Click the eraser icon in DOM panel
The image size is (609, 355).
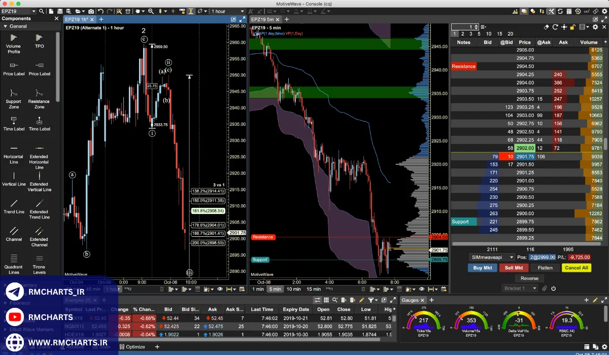pos(546,27)
